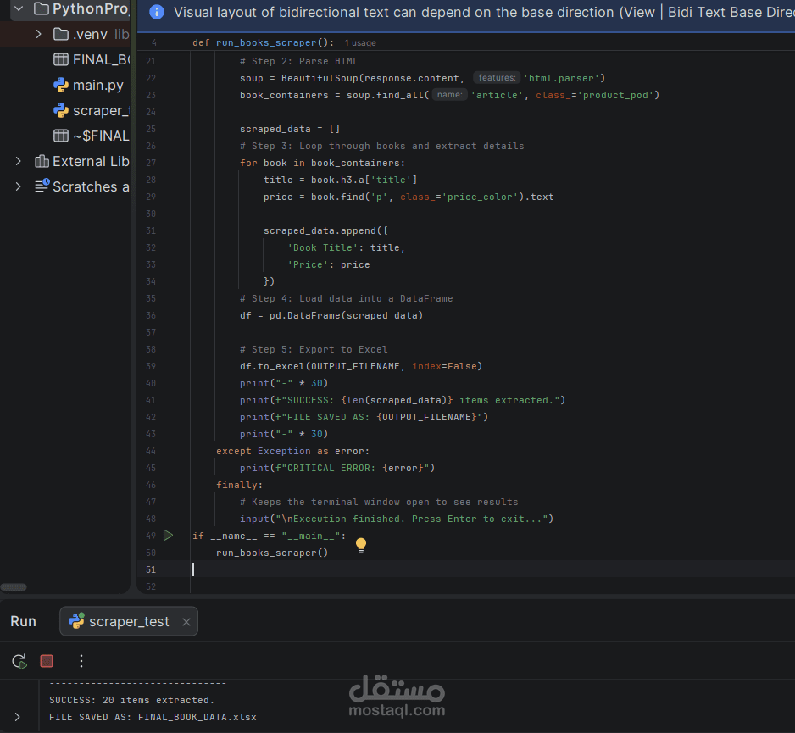Rerun scraper_test with the rerun icon
The image size is (795, 733).
[19, 662]
